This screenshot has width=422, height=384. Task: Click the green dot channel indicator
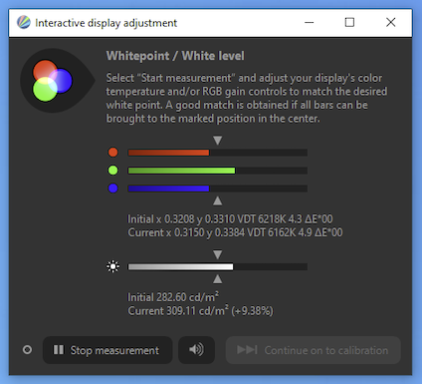click(113, 171)
